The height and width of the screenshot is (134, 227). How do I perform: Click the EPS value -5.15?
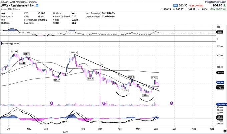pyautogui.click(x=41, y=16)
